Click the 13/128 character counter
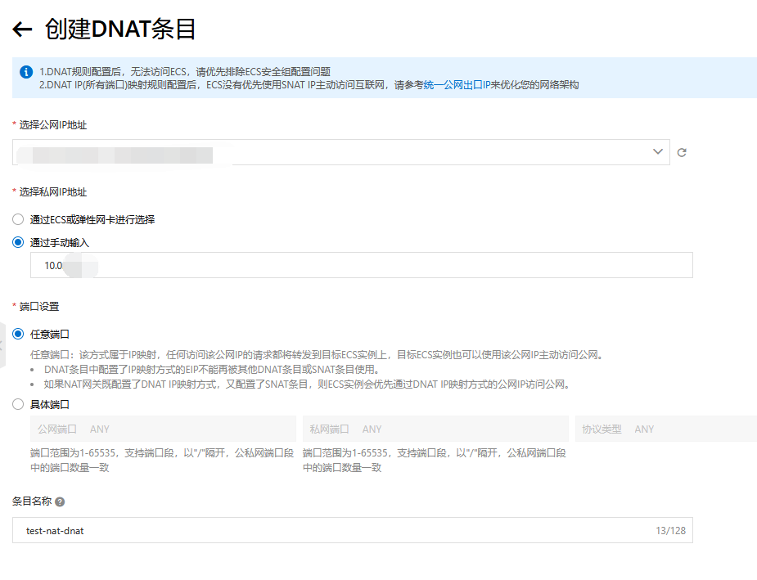757x580 pixels. tap(670, 531)
